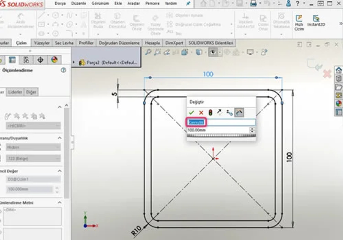Click the Diğer tab button
Screen dimensions: 343x240
[31, 92]
